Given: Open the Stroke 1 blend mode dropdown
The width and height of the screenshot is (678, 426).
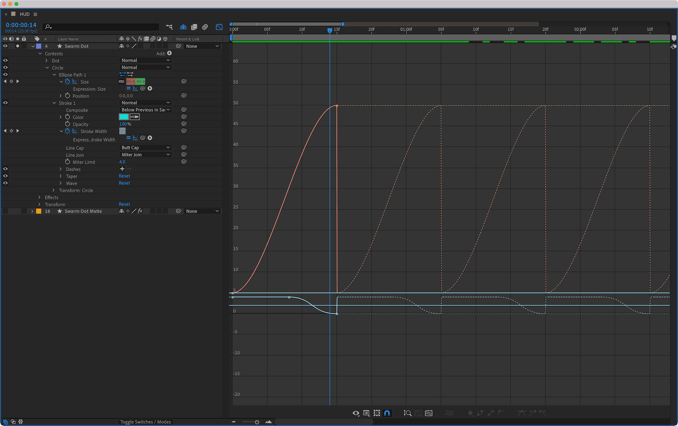Looking at the screenshot, I should pos(145,103).
